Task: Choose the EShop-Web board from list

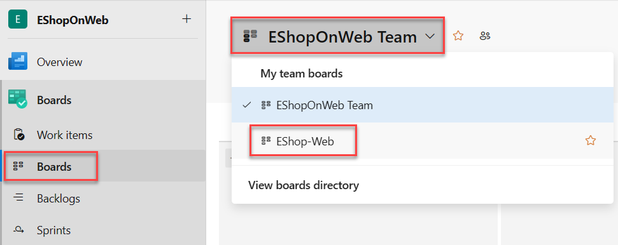Action: (423, 141)
